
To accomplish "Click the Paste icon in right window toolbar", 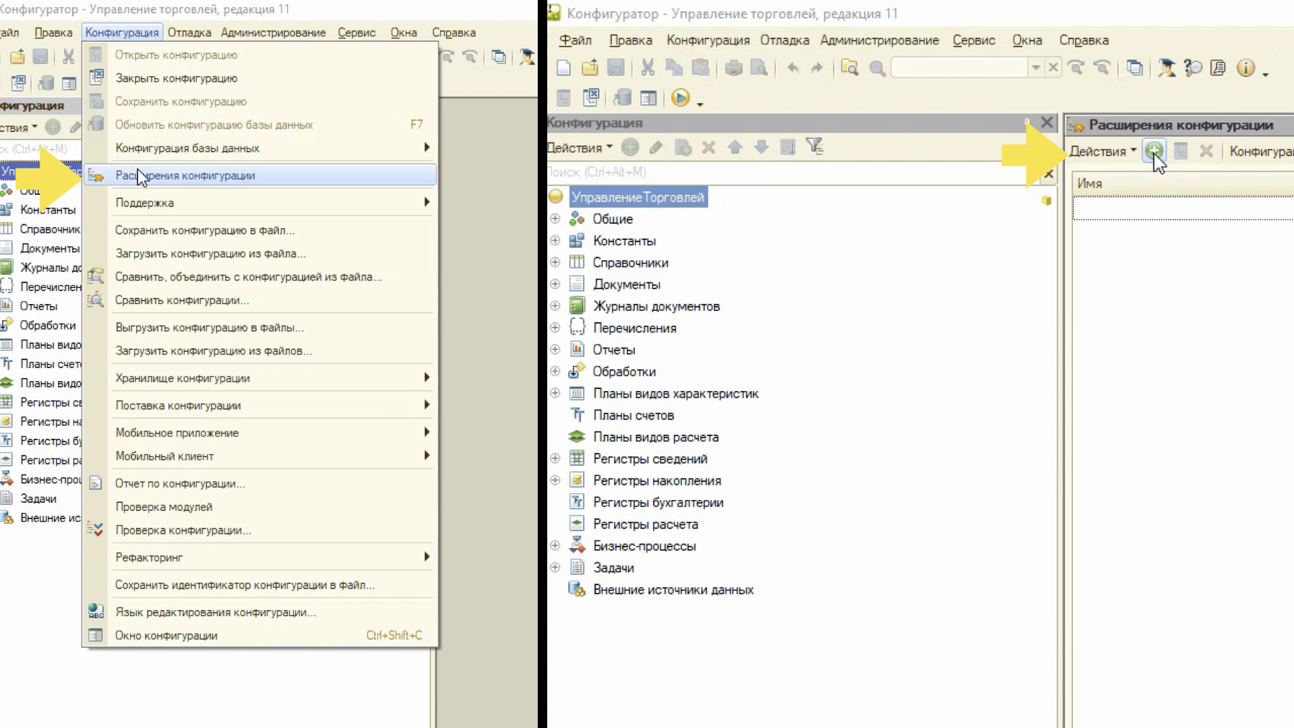I will 700,67.
